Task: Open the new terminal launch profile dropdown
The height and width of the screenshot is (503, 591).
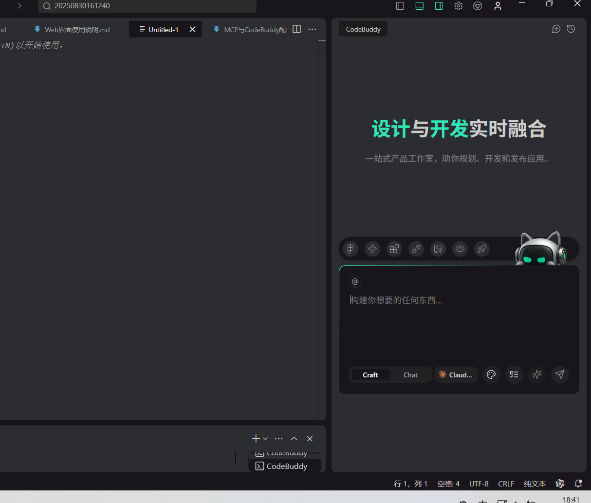Action: (x=265, y=439)
